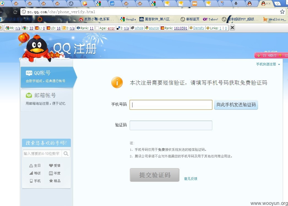Open the smallsize bookmark with cart icon

point(275,19)
